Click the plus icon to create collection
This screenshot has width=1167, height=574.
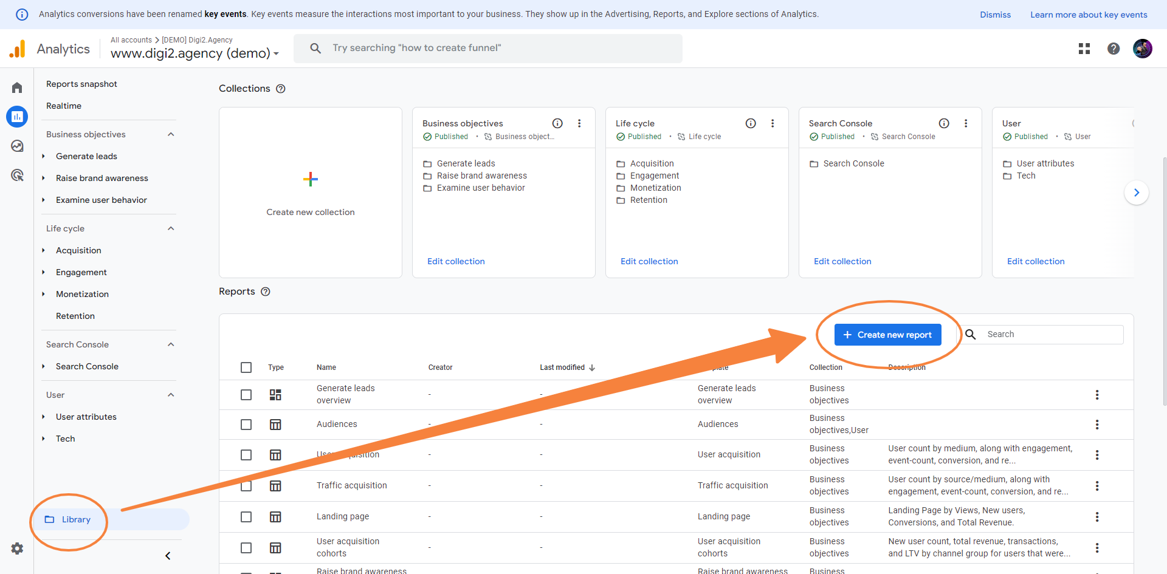311,179
